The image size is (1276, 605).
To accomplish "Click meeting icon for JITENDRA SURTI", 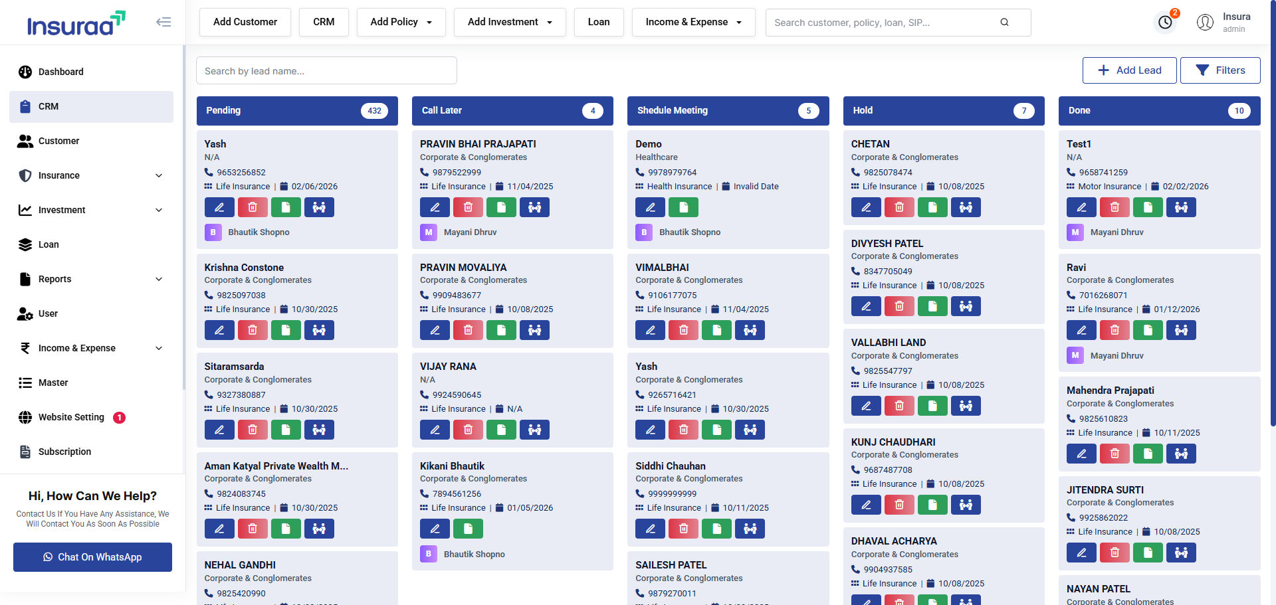I will (x=1181, y=553).
